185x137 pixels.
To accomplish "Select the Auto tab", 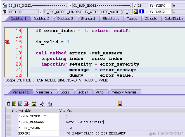I will [x=100, y=92].
